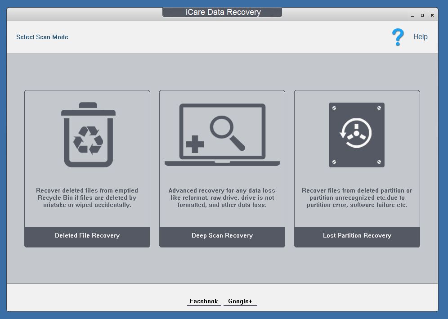448x319 pixels.
Task: Open the Google+ link
Action: (240, 301)
